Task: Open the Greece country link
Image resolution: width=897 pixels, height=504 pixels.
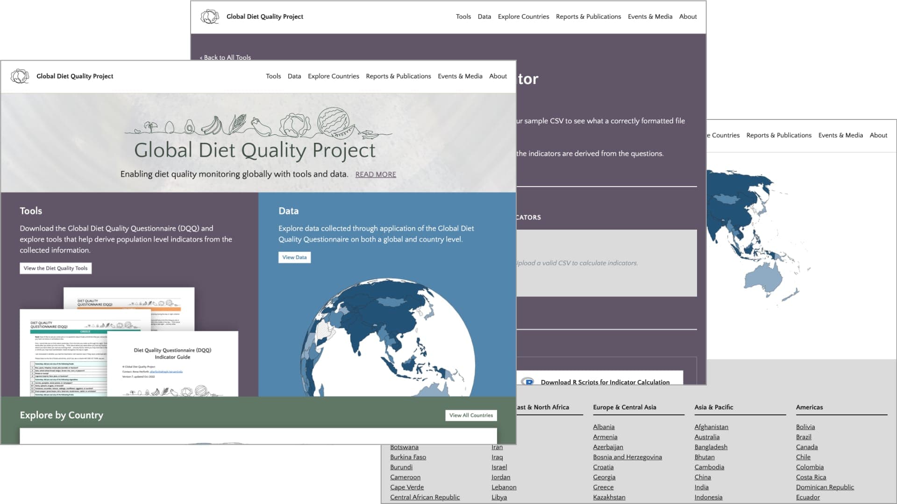Action: (x=603, y=487)
